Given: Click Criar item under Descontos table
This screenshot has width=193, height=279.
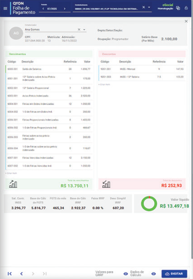Looking at the screenshot, I should click(104, 84).
